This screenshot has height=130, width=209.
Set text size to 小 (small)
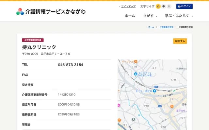(x=158, y=6)
